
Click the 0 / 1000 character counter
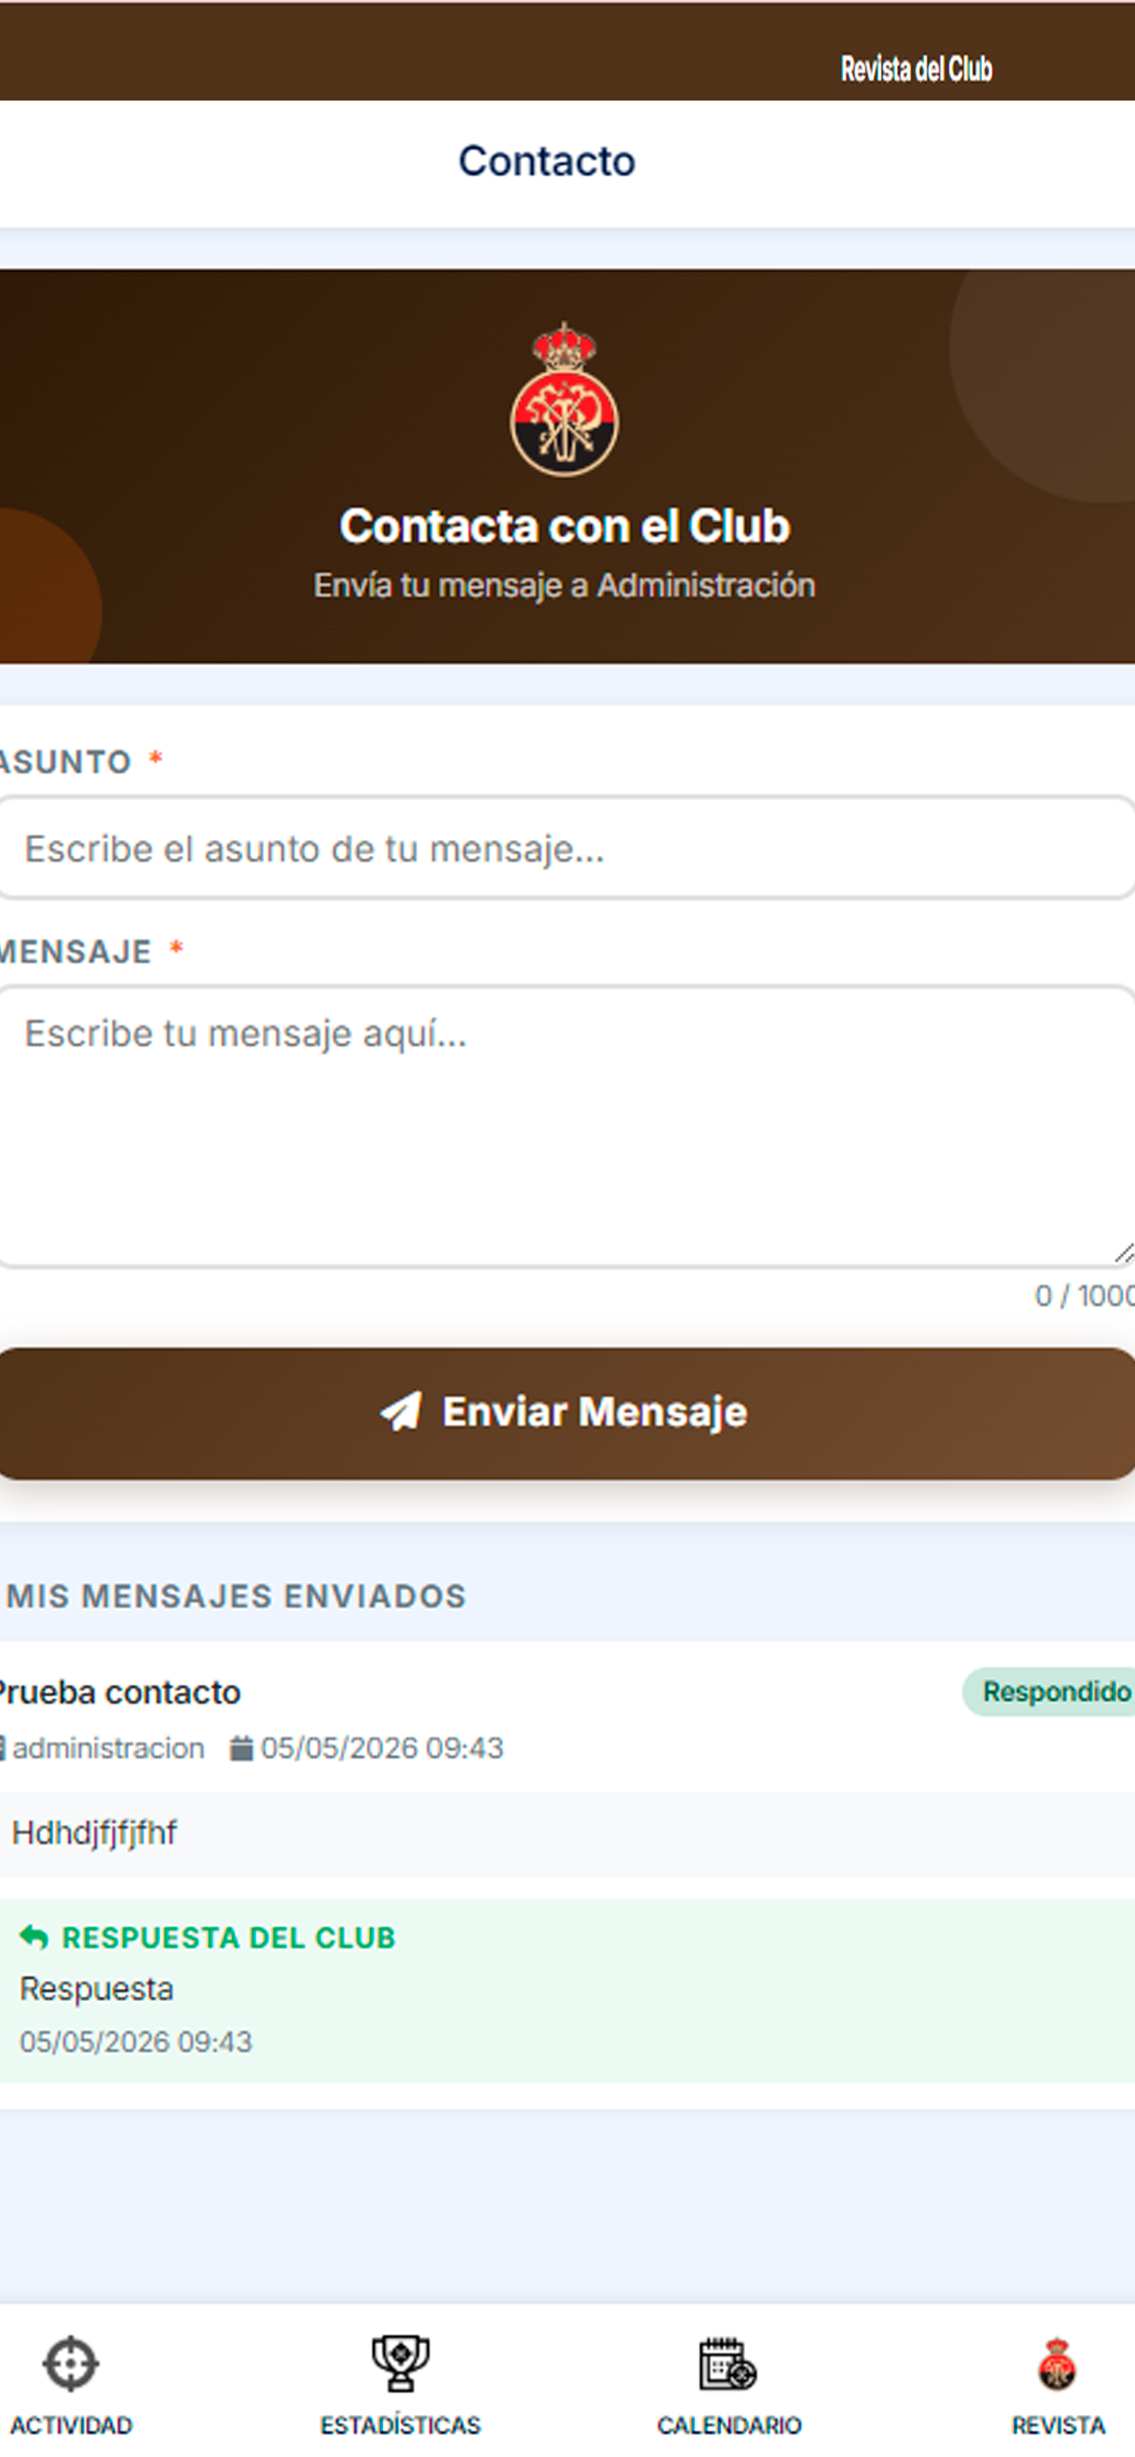click(x=1085, y=1295)
